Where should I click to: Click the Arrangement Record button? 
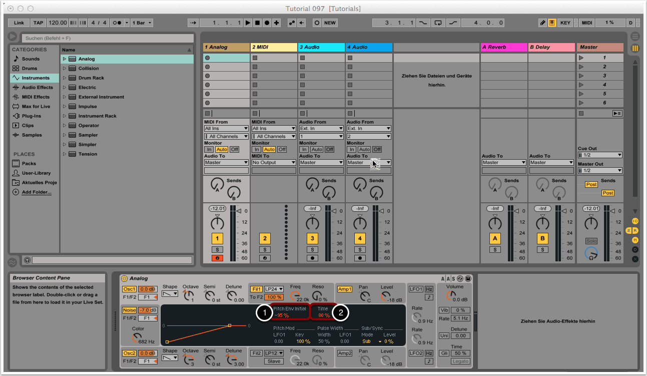tap(267, 23)
